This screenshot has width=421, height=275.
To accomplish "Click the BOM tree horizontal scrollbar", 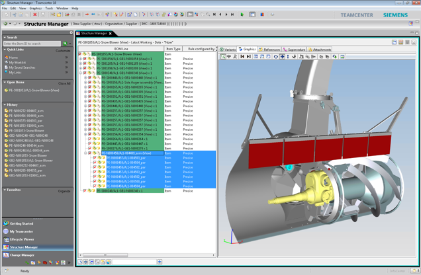I will pos(105,255).
